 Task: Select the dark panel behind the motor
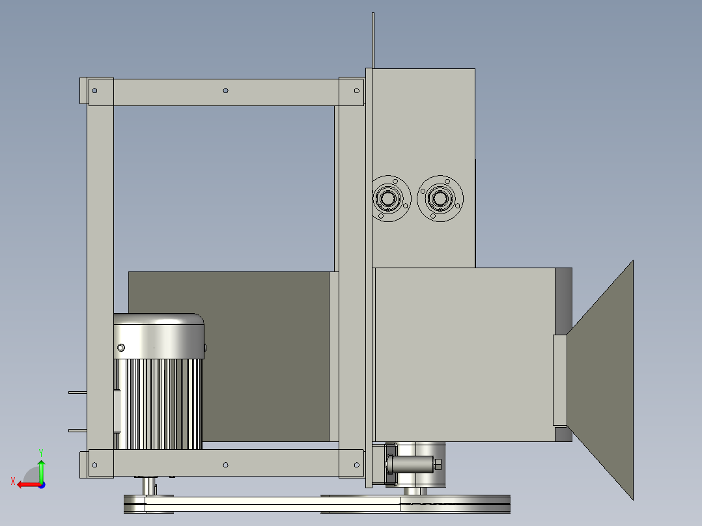266,356
